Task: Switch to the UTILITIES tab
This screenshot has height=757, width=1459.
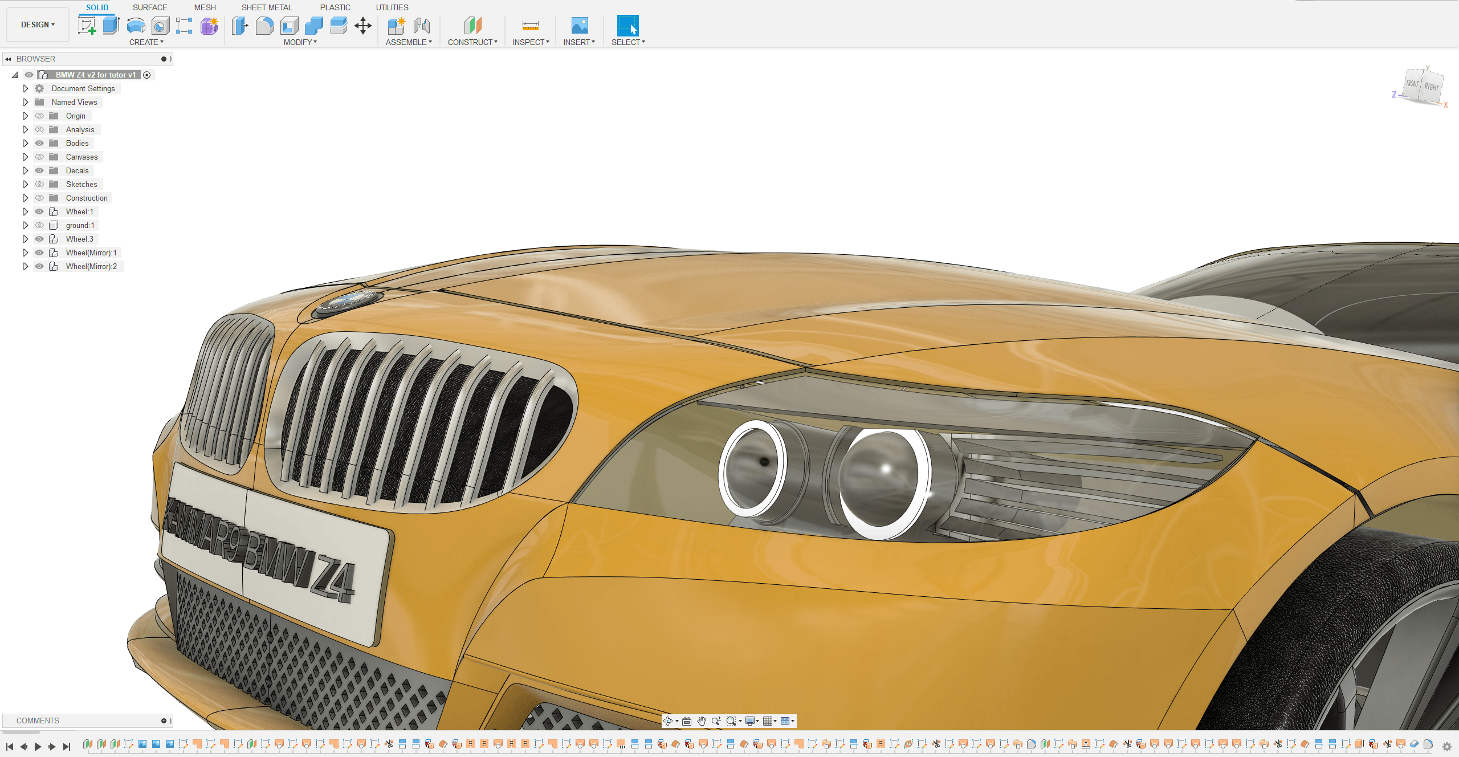Action: [x=392, y=7]
